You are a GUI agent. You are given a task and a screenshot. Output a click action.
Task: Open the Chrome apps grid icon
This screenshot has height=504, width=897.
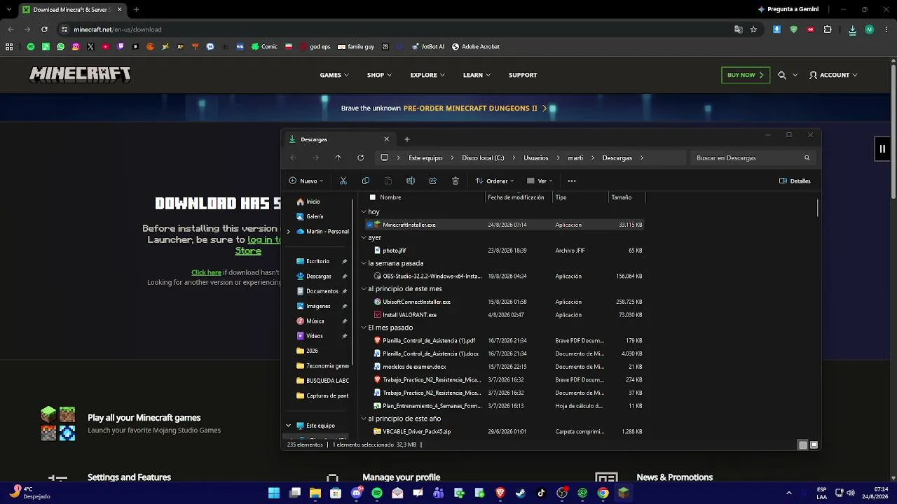tap(9, 47)
